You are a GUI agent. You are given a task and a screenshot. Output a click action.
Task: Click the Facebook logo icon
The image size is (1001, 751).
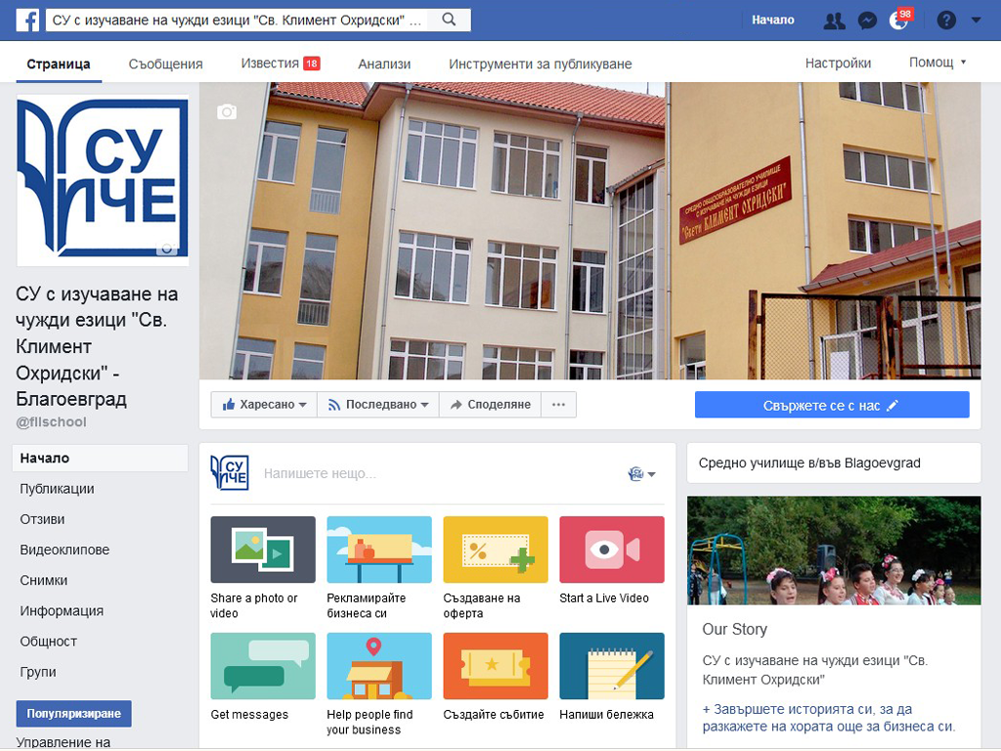(x=27, y=20)
